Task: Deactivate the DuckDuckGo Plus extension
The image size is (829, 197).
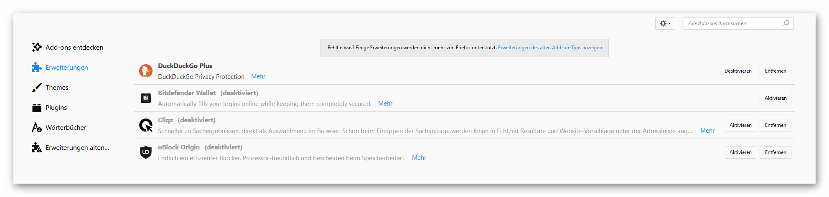Action: (x=738, y=71)
